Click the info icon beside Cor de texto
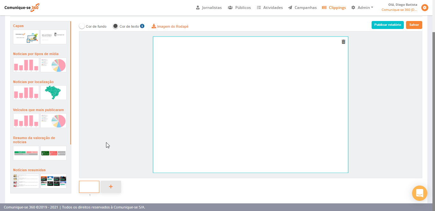The width and height of the screenshot is (435, 211). [142, 26]
